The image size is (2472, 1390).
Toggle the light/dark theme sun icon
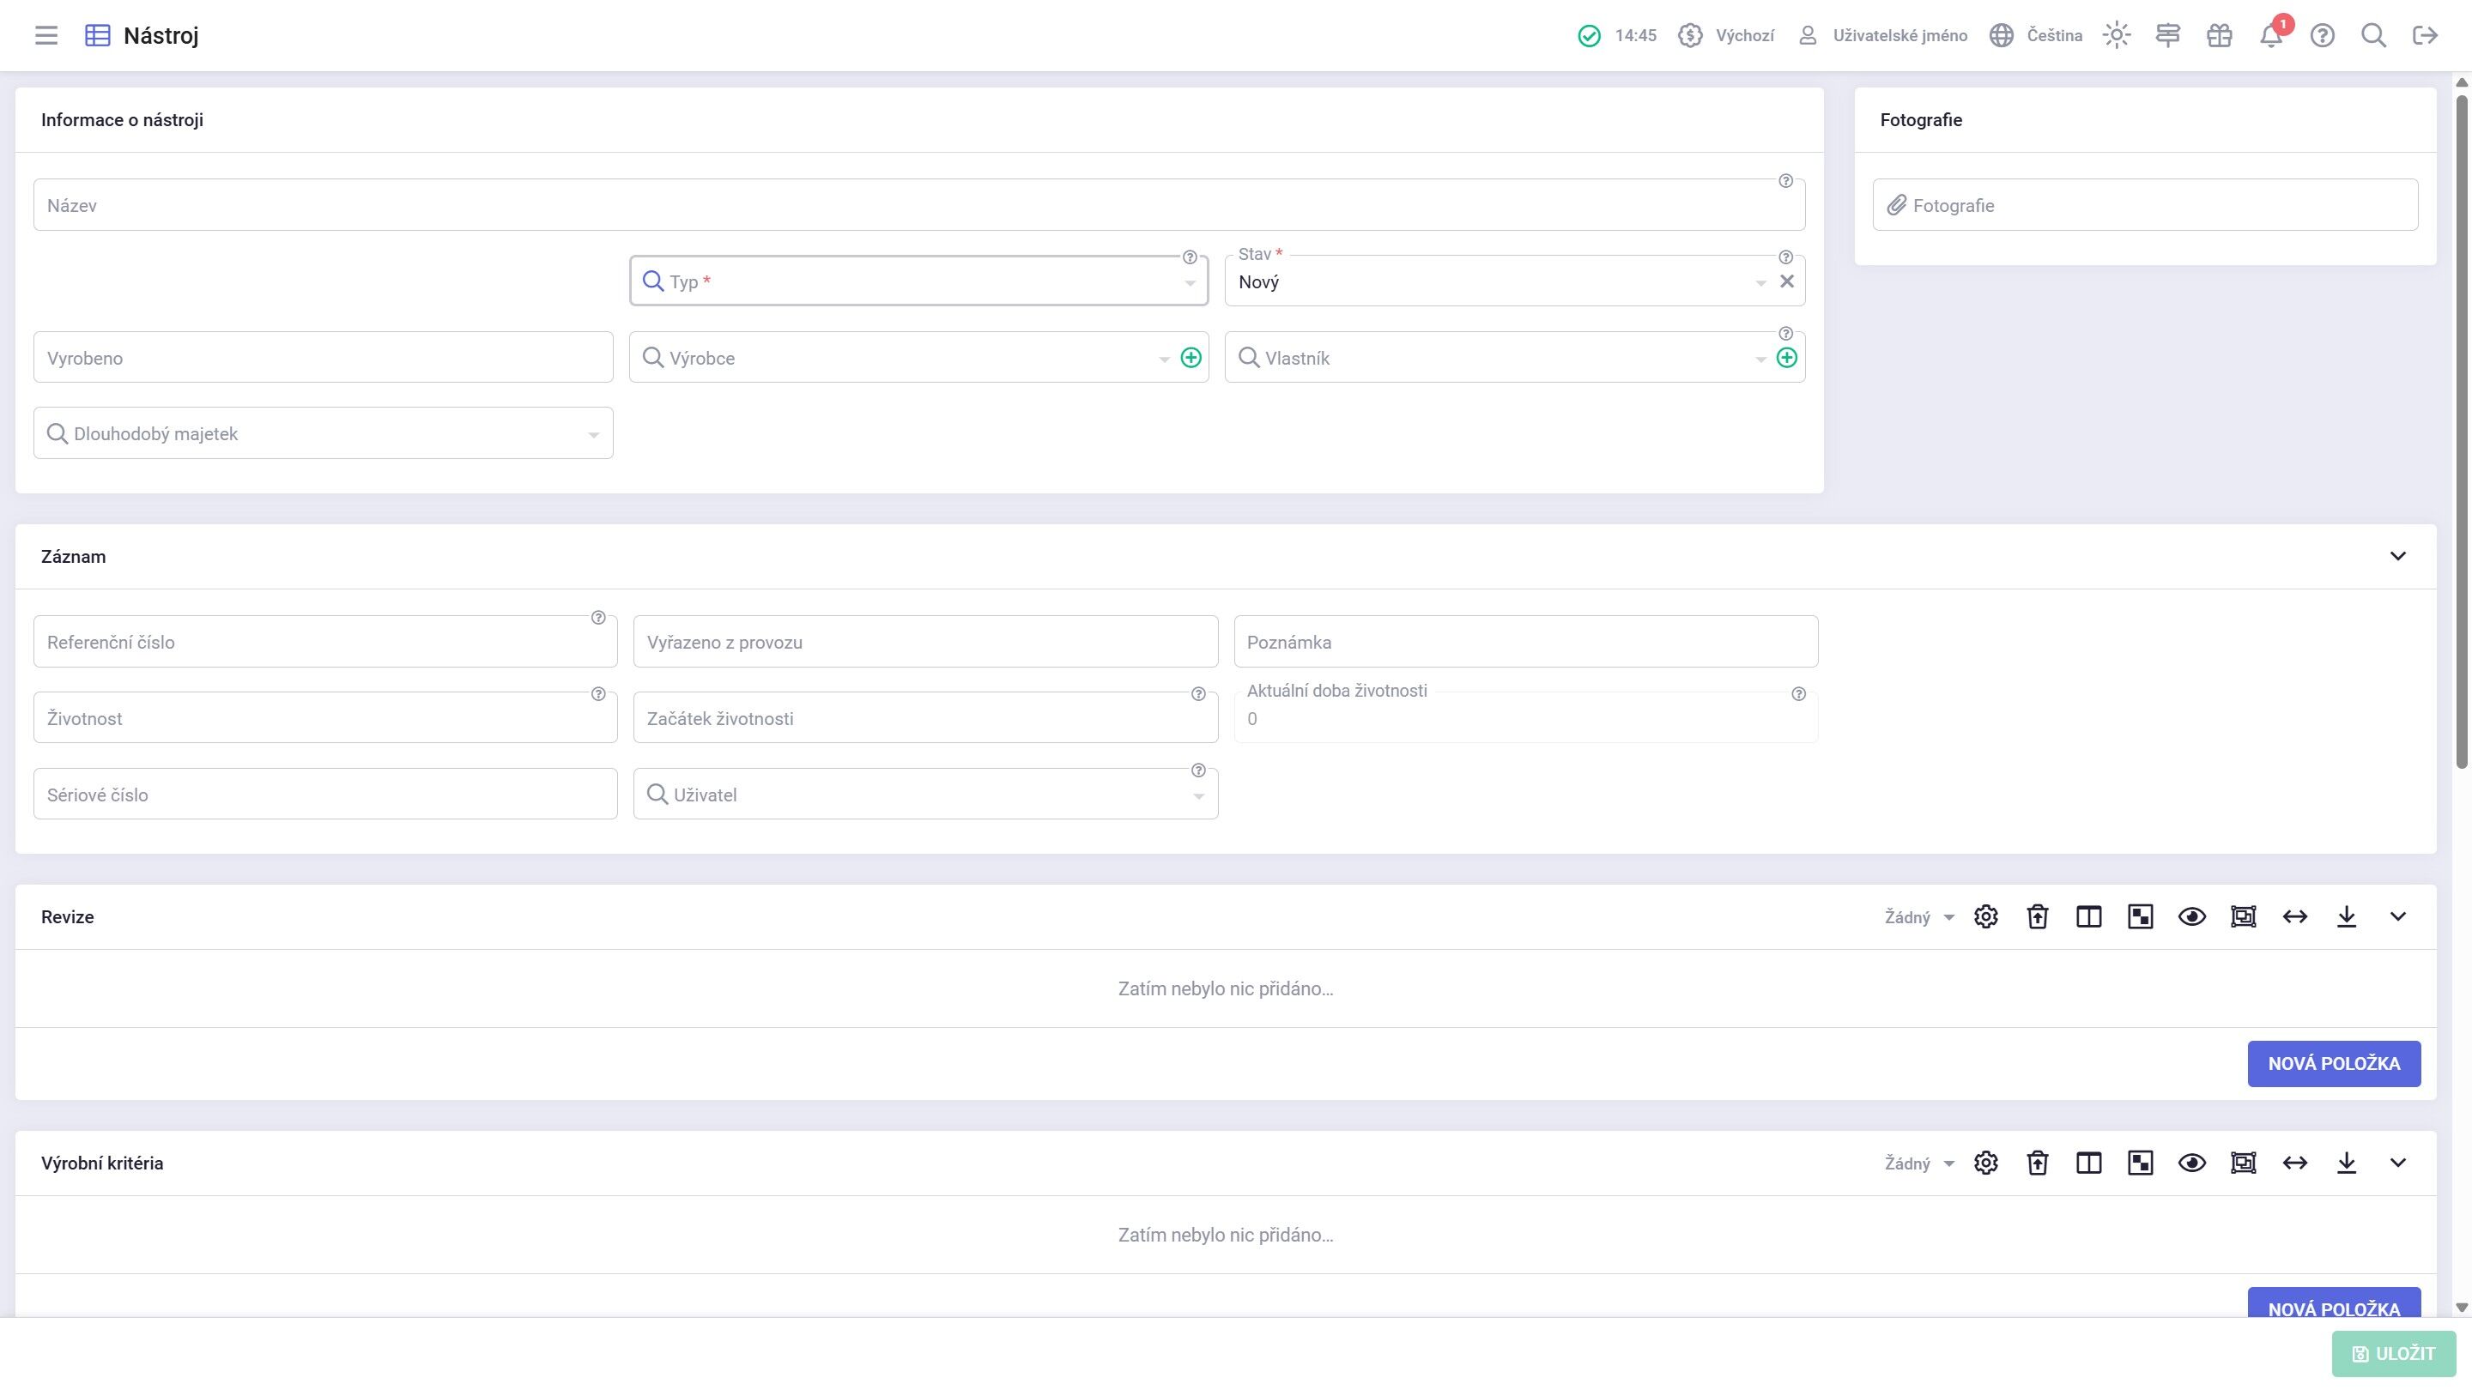(2116, 35)
